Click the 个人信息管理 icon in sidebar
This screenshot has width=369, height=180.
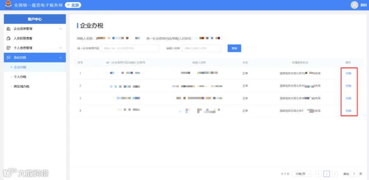9,48
